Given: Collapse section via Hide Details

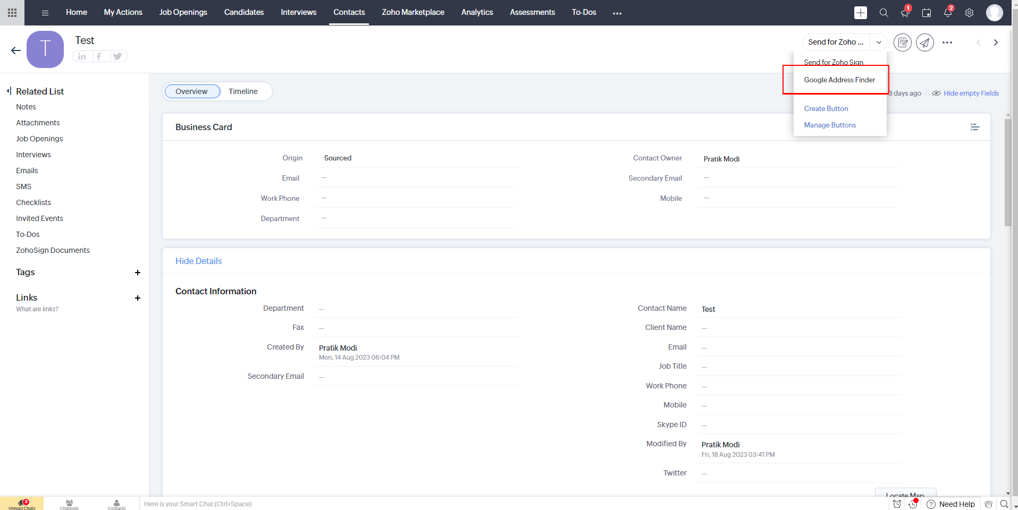Looking at the screenshot, I should click(x=199, y=261).
